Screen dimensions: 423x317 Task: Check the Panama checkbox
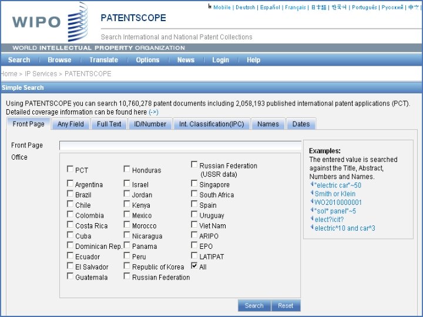[x=127, y=245]
